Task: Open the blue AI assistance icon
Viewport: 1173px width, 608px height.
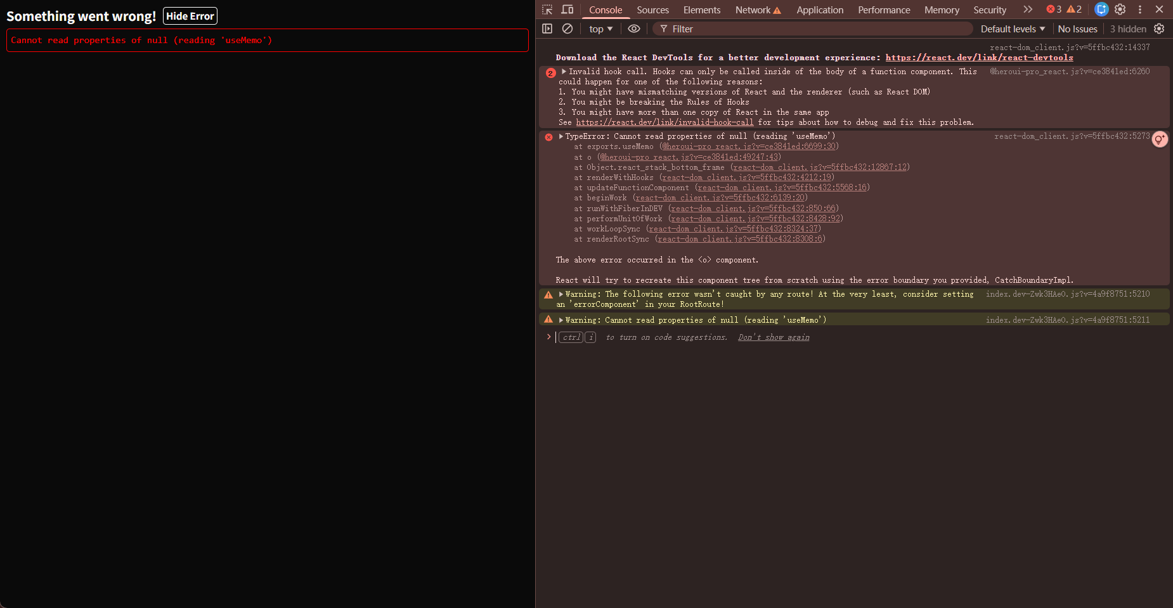Action: click(1101, 10)
